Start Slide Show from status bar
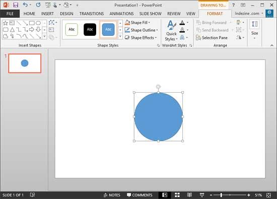The image size is (277, 199). pyautogui.click(x=202, y=195)
